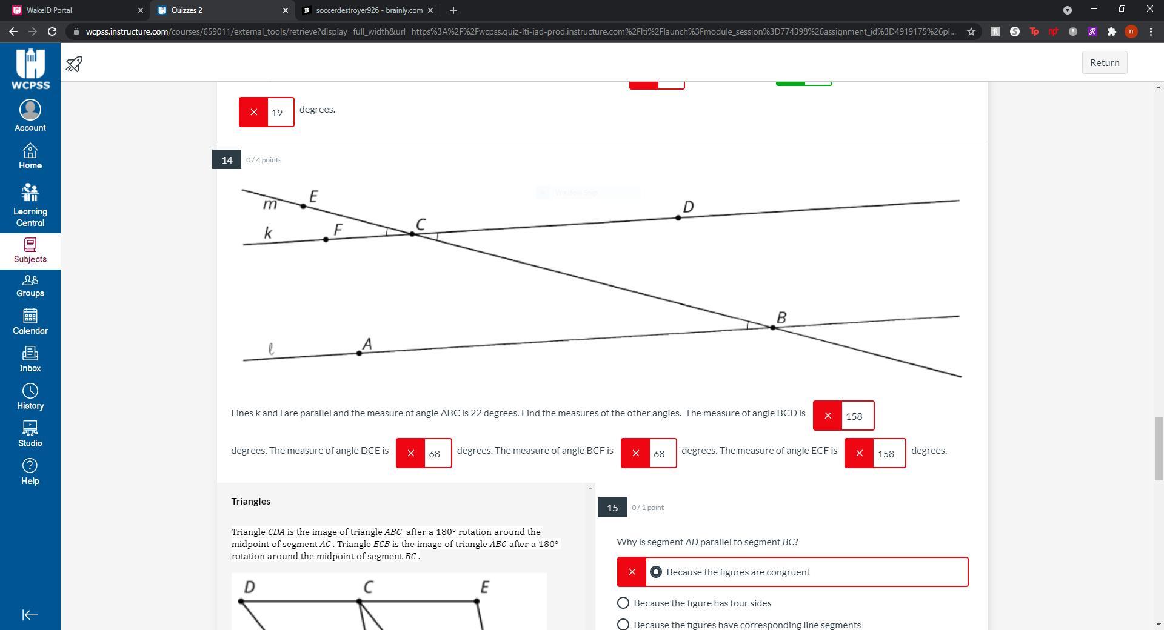The image size is (1164, 630).
Task: Click the question 14 number badge
Action: (x=227, y=159)
